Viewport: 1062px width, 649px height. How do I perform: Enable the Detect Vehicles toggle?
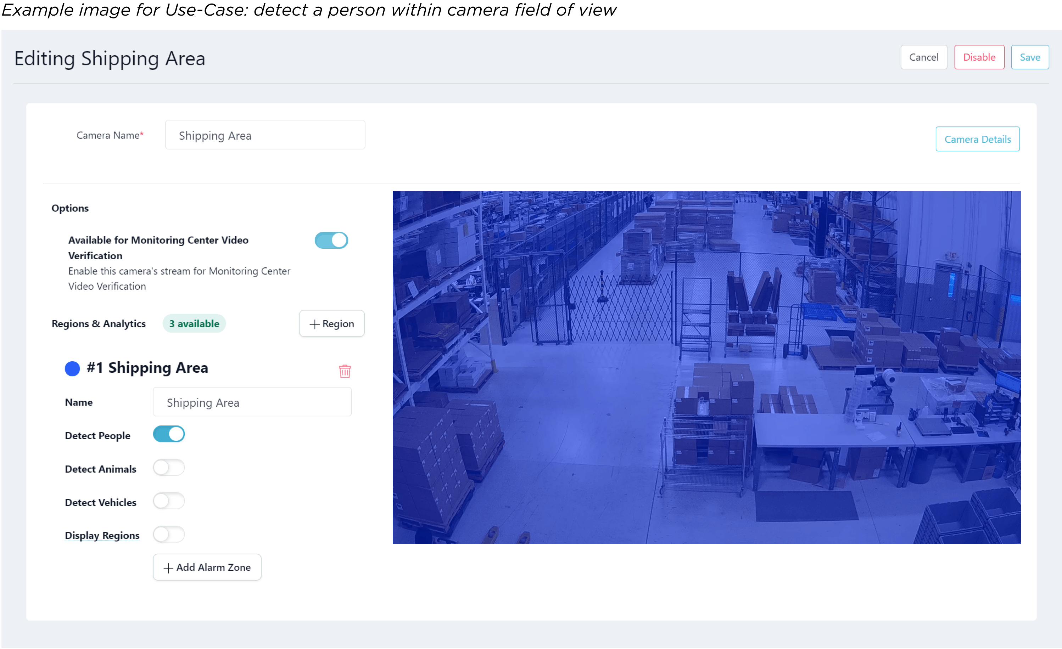(x=169, y=501)
